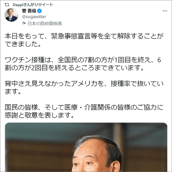Image resolution: width=172 pixels, height=172 pixels.
Task: Click the line 感謝と敬意を表します。
Action: pyautogui.click(x=39, y=115)
